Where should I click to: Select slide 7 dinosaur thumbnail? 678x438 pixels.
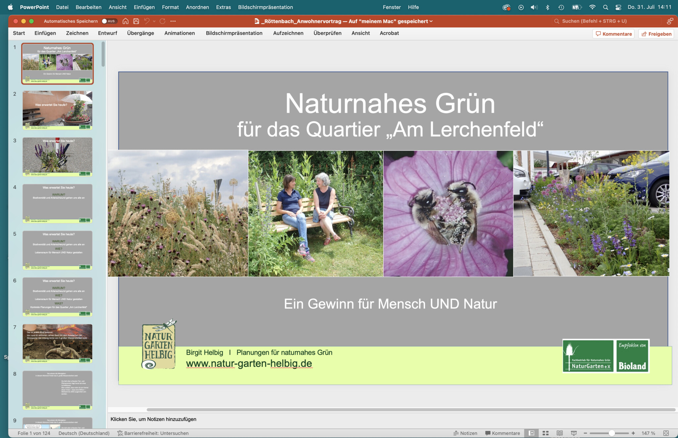pyautogui.click(x=57, y=343)
